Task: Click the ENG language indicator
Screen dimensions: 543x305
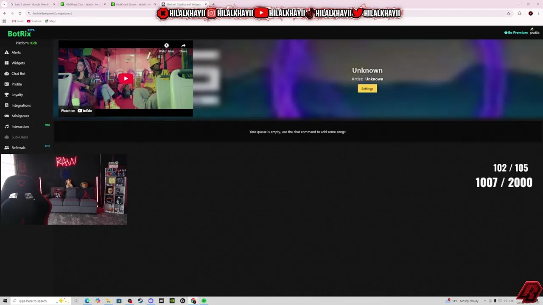Action: 512,301
